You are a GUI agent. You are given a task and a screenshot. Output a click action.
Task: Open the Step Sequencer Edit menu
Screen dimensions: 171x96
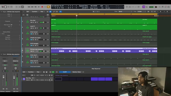pos(24,72)
